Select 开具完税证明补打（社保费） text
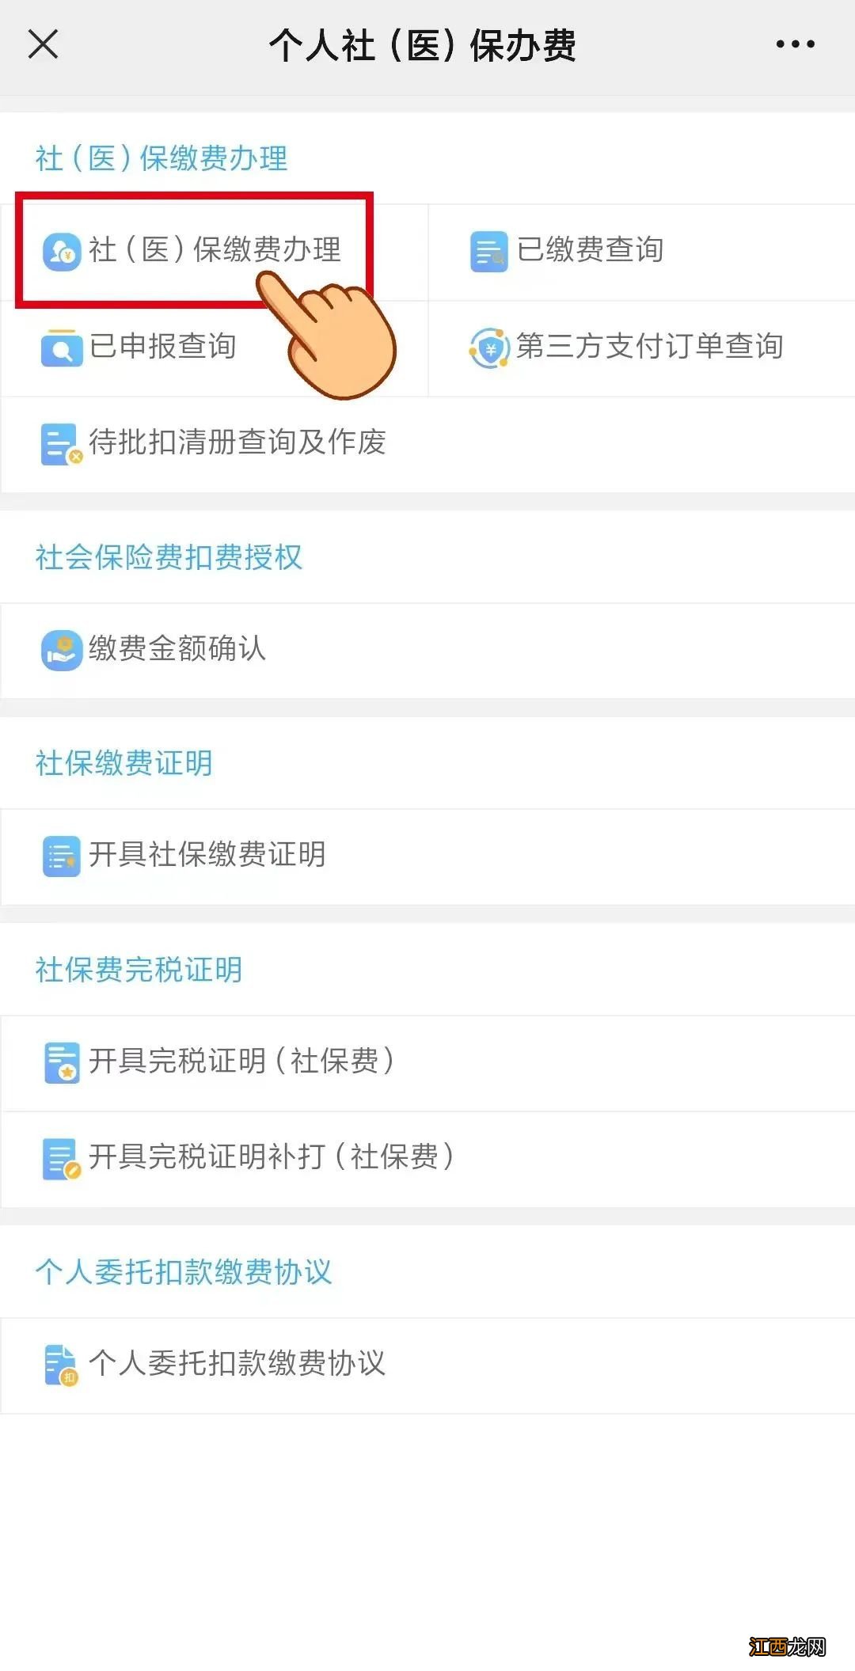855x1671 pixels. pos(271,1157)
